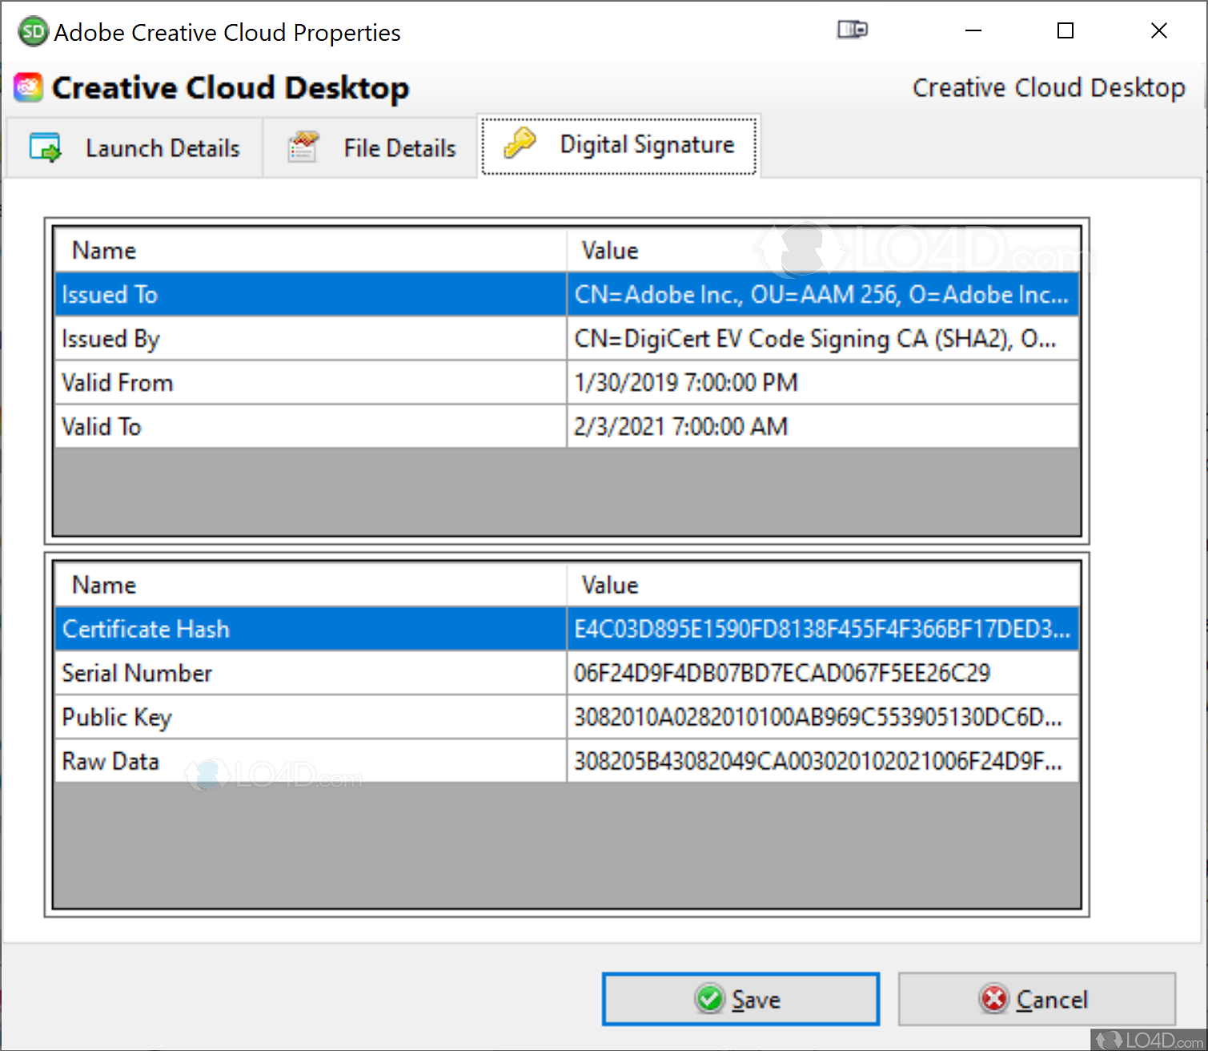
Task: Open the Launch Details tab
Action: (x=134, y=148)
